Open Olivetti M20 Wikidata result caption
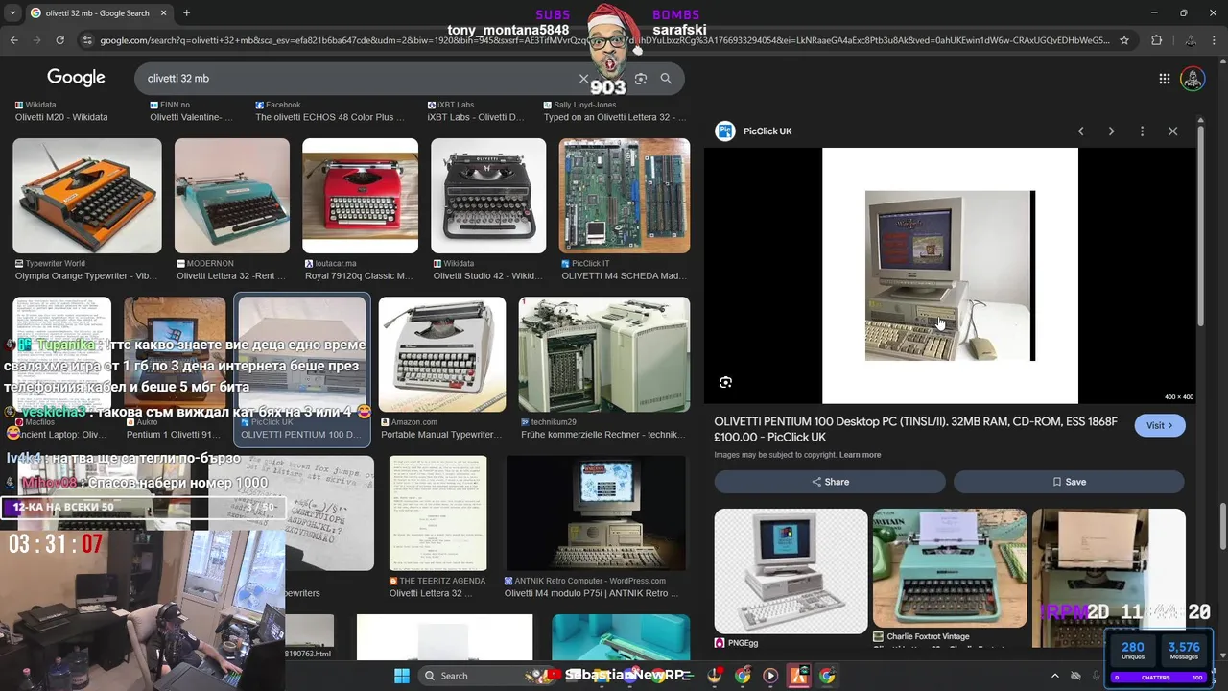 tap(61, 117)
